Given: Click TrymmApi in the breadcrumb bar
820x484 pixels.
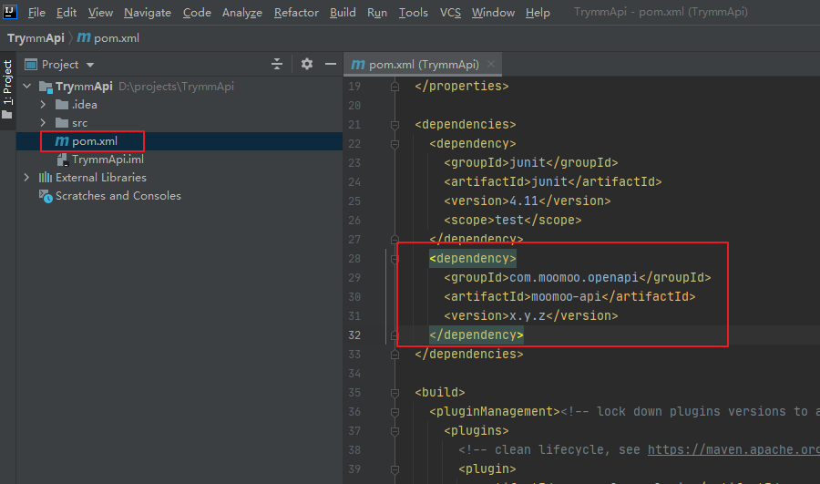Looking at the screenshot, I should (34, 38).
